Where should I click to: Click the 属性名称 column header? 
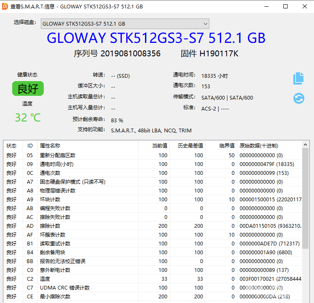pos(50,146)
